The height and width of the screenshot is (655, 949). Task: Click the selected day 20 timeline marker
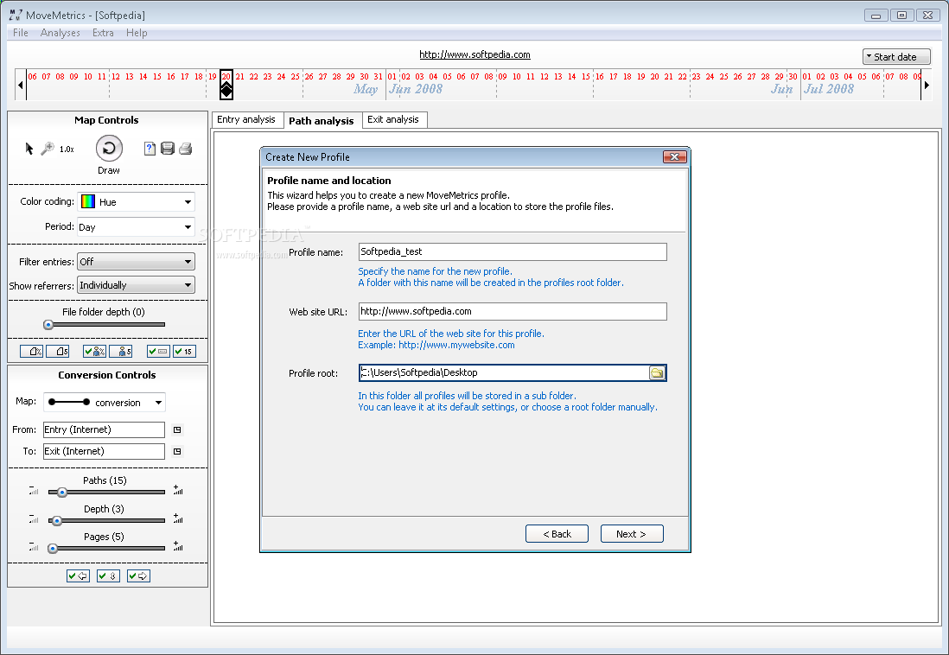click(x=226, y=84)
